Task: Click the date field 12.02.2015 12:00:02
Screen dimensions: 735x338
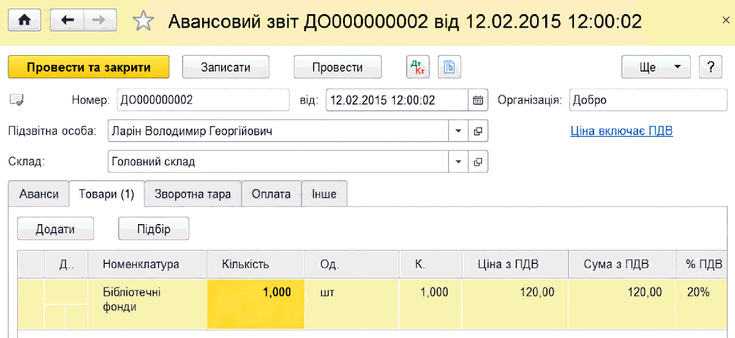Action: pyautogui.click(x=398, y=100)
